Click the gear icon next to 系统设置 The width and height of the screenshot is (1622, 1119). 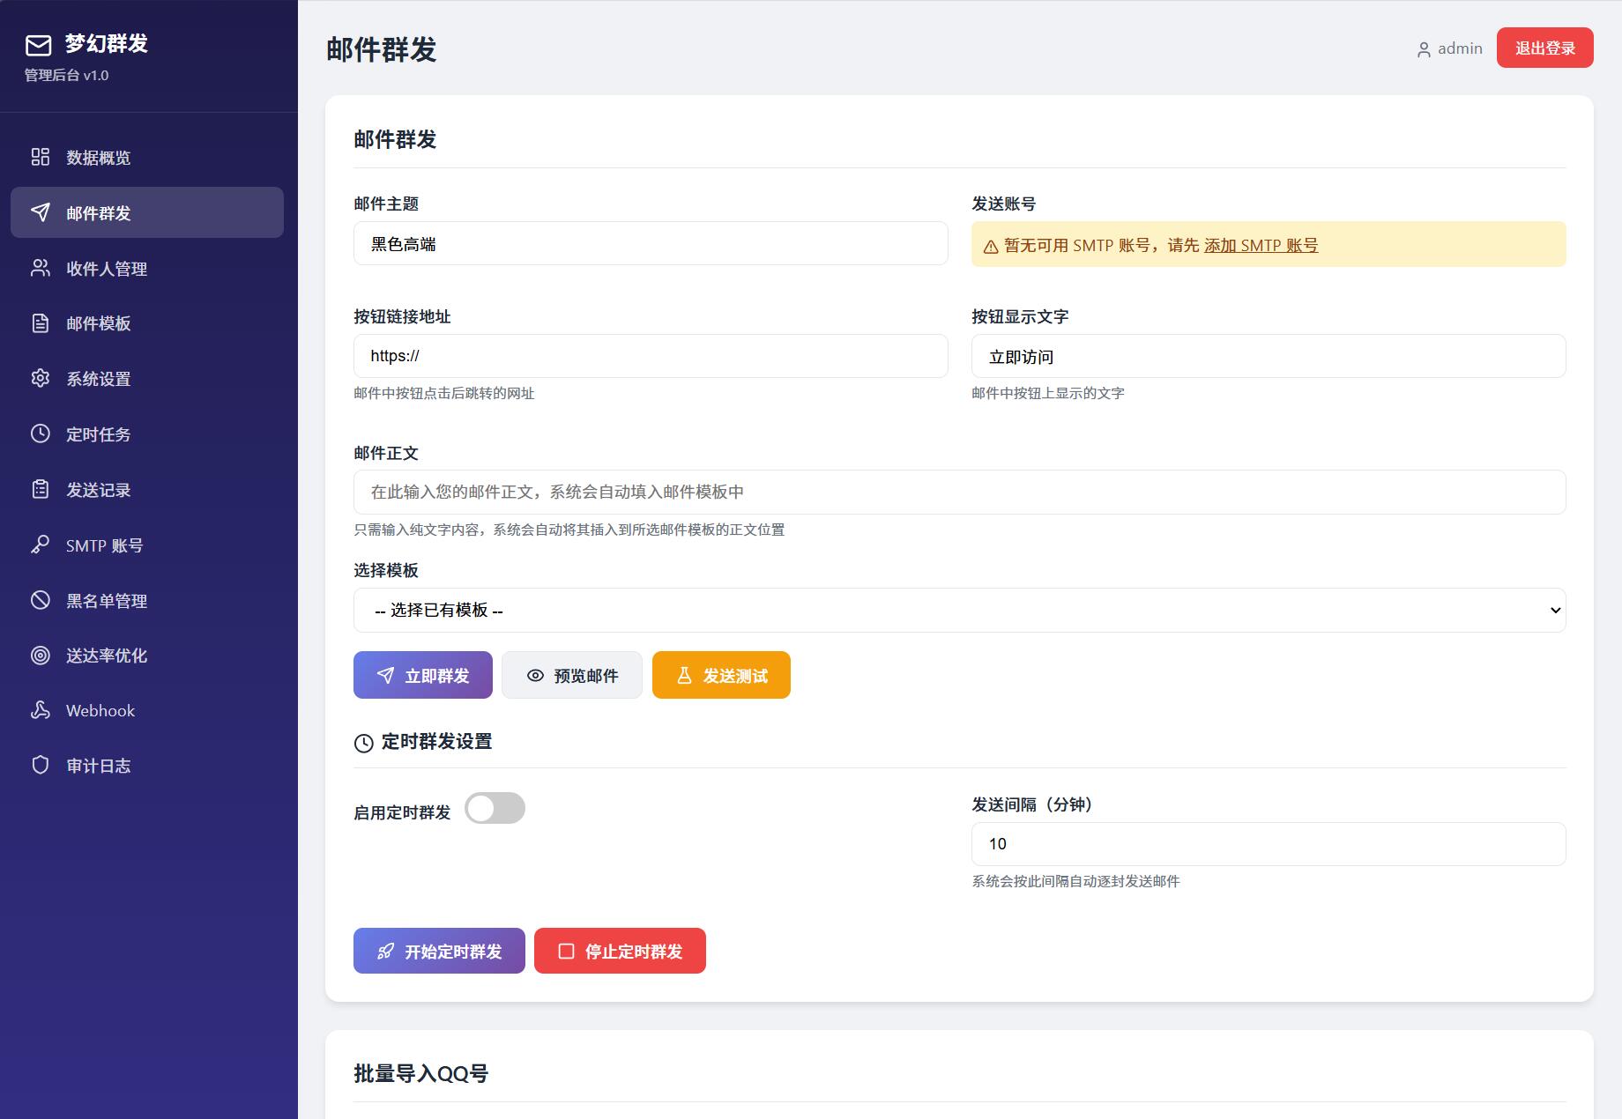(41, 378)
